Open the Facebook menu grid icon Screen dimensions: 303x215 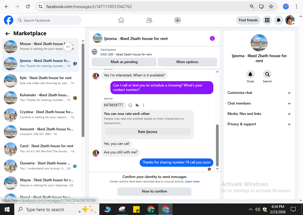pos(267,20)
